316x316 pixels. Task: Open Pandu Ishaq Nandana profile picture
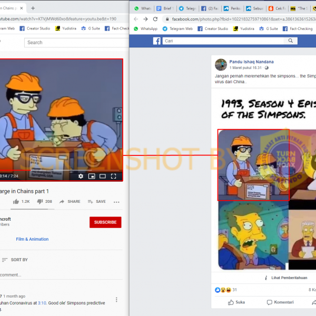[221, 65]
